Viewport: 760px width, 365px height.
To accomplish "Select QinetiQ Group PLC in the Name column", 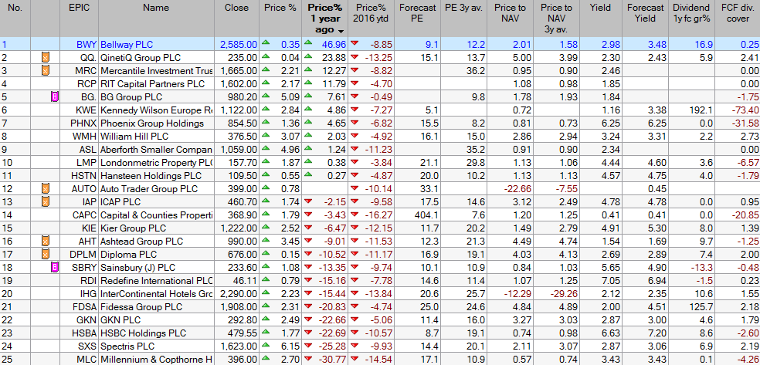I will pyautogui.click(x=141, y=58).
